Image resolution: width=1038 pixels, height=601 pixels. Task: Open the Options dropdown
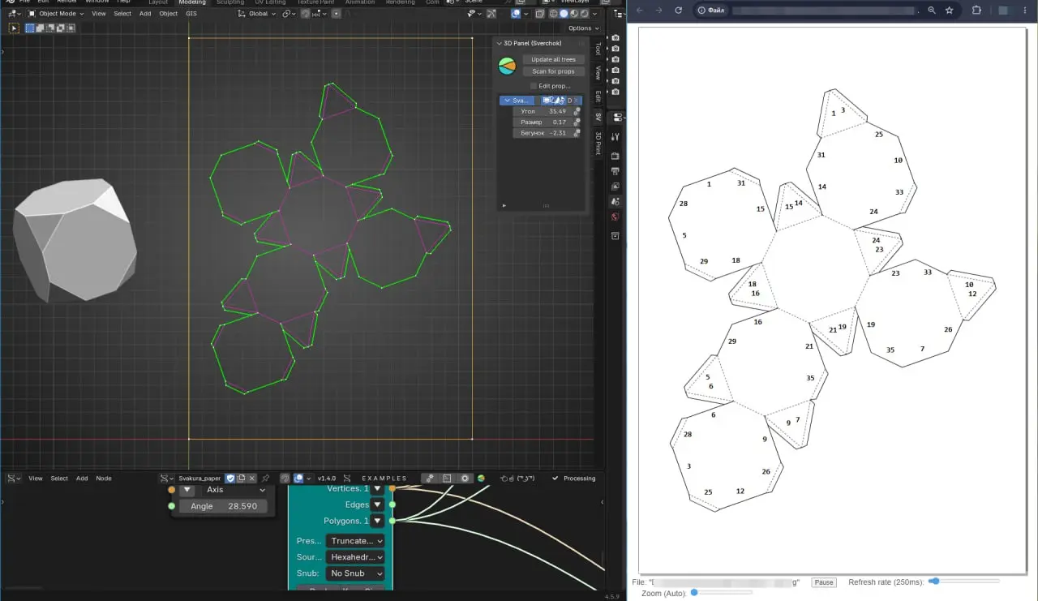(x=583, y=28)
